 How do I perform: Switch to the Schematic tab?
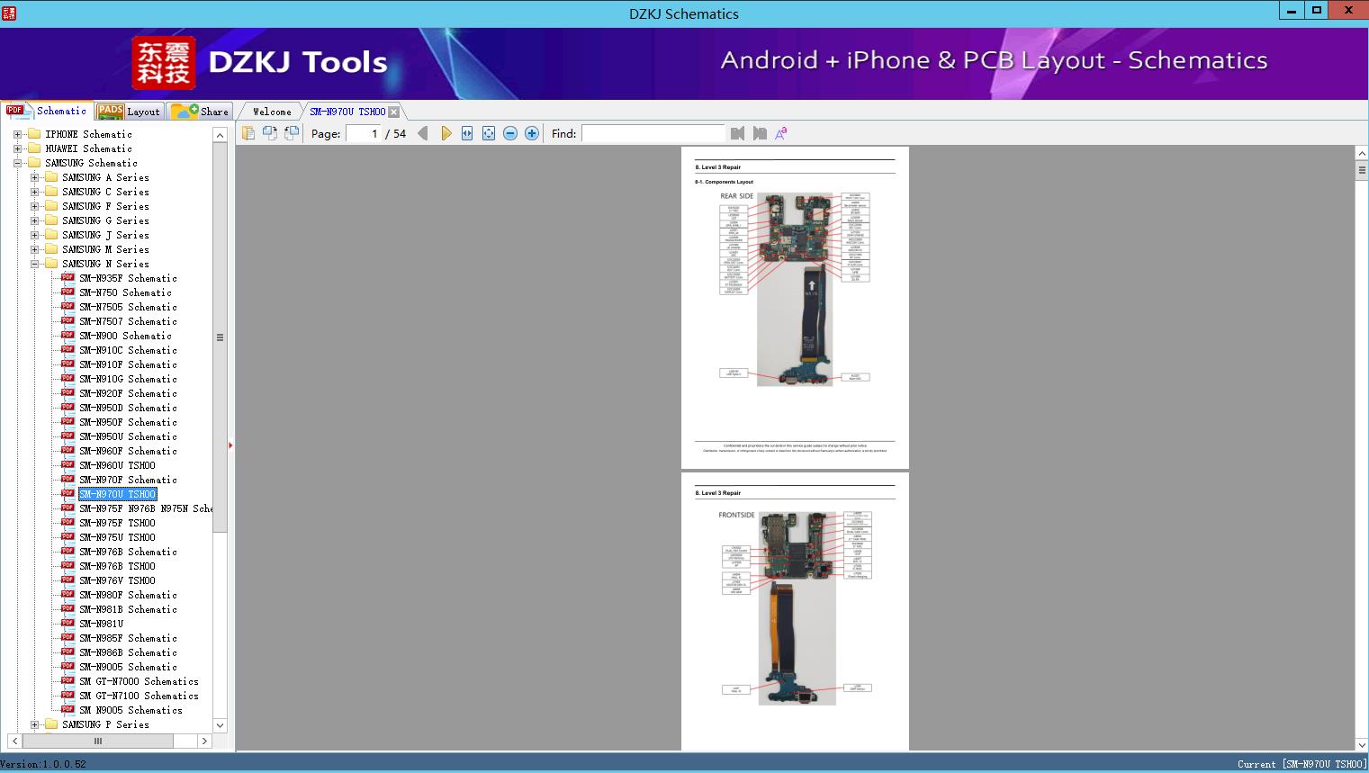47,111
